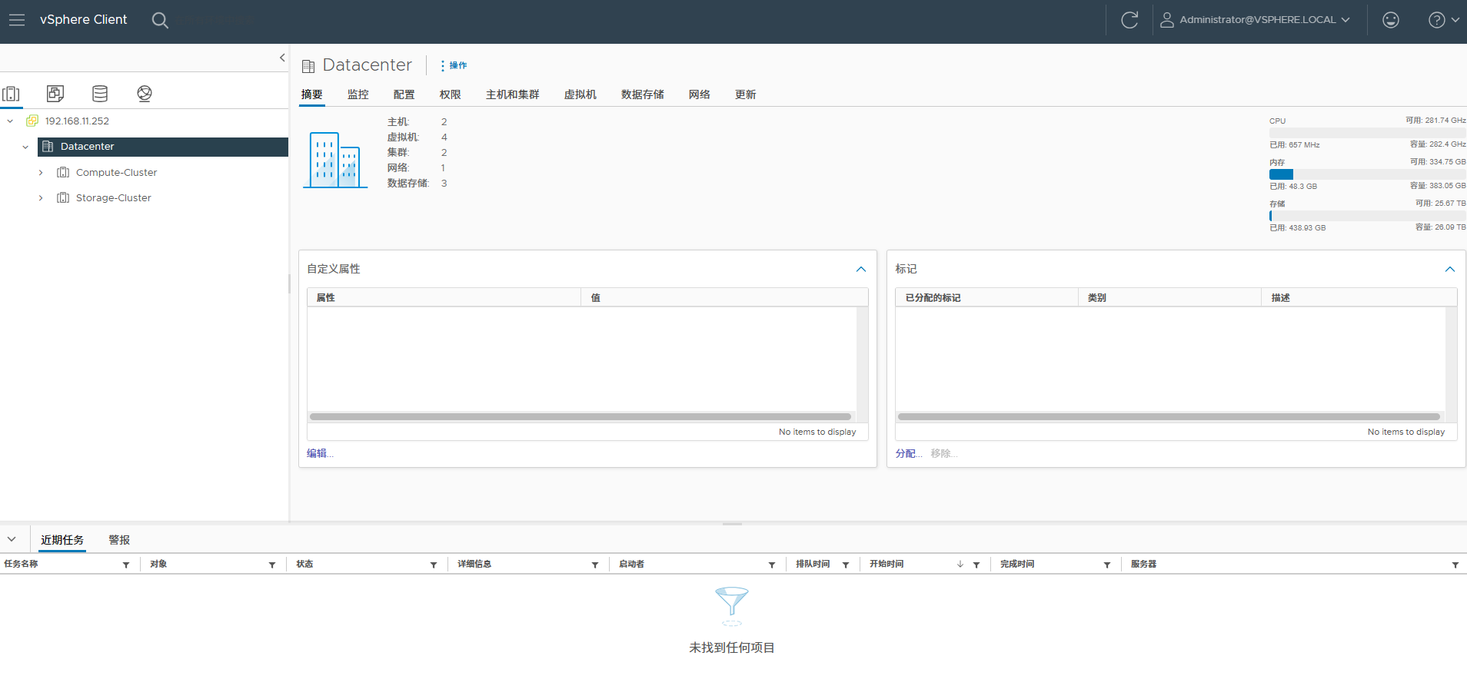This screenshot has height=689, width=1467.
Task: Click the 分配... link
Action: click(909, 454)
